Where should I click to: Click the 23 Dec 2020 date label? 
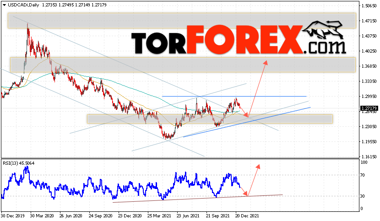coord(130,216)
